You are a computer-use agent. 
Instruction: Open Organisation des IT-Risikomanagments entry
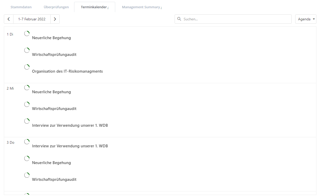pyautogui.click(x=67, y=71)
